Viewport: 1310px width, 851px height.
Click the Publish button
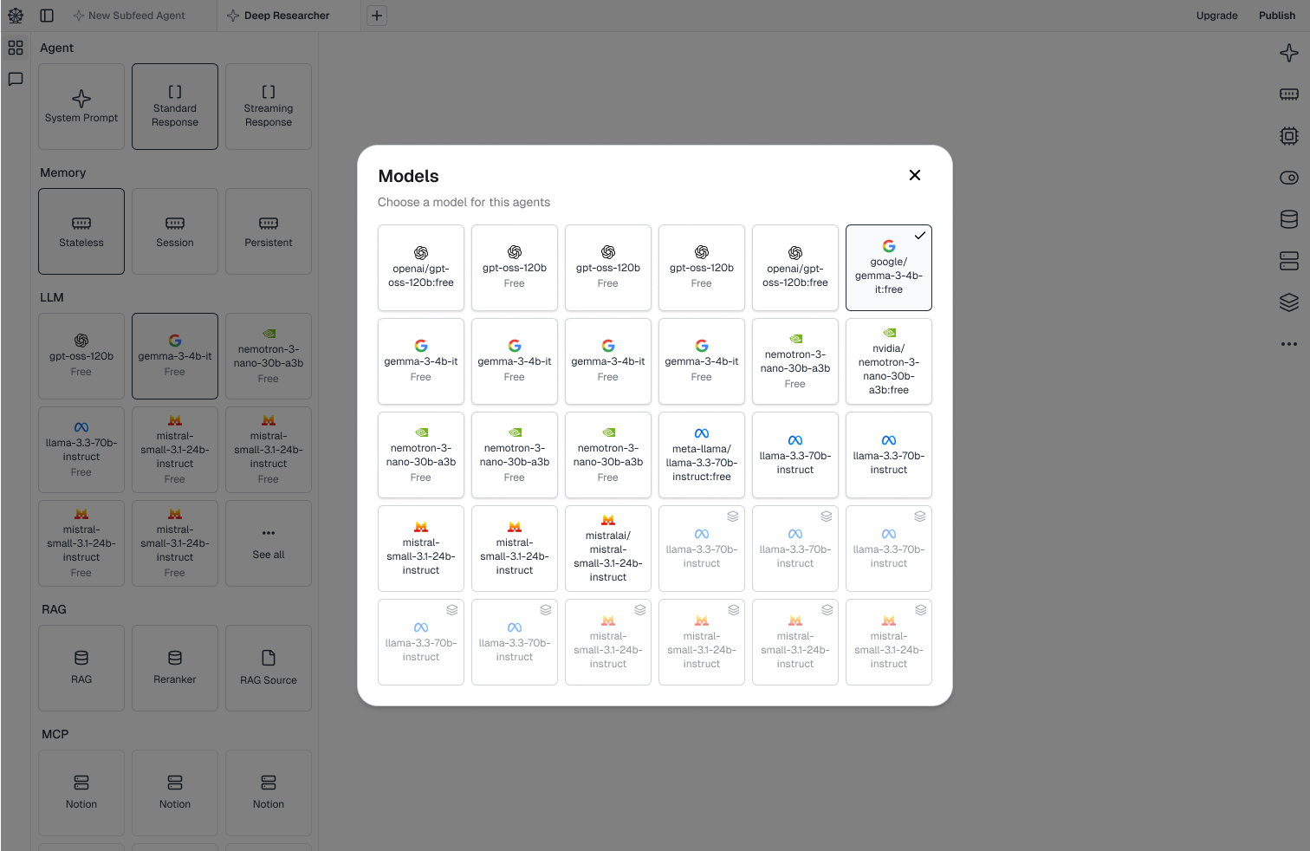[1276, 16]
